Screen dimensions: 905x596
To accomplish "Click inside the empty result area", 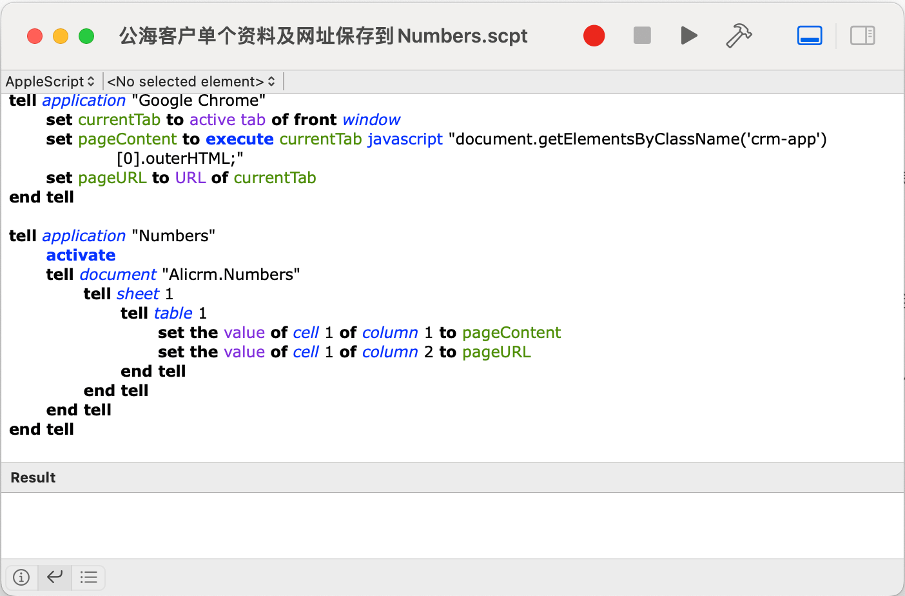I will [452, 526].
